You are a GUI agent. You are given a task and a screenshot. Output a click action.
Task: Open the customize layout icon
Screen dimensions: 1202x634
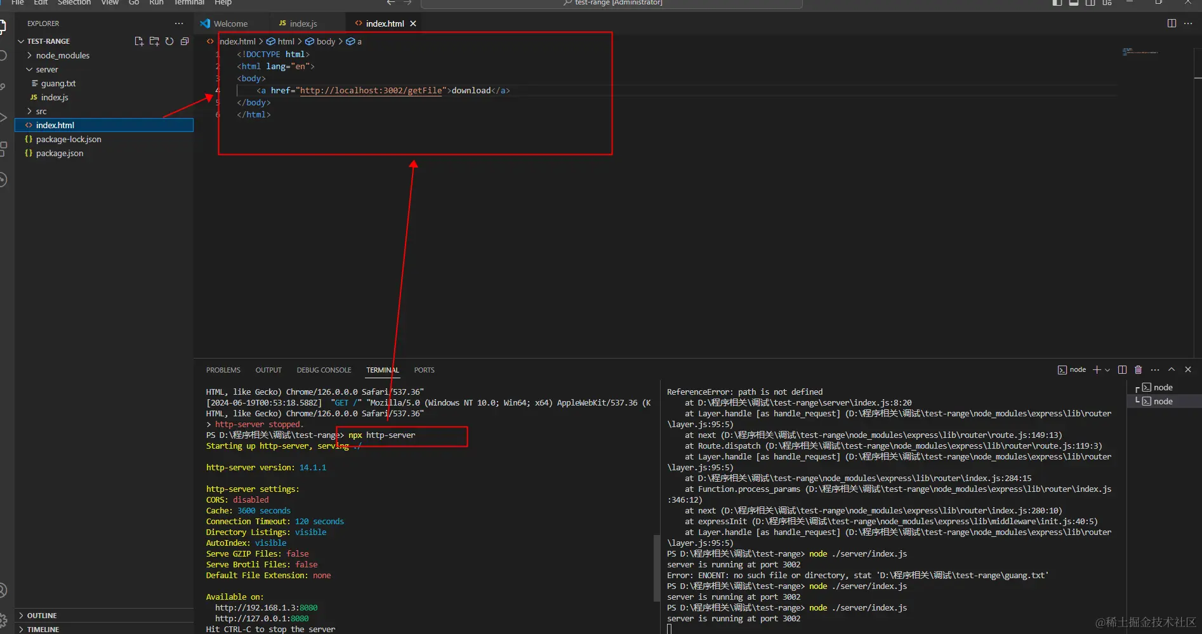pyautogui.click(x=1107, y=3)
